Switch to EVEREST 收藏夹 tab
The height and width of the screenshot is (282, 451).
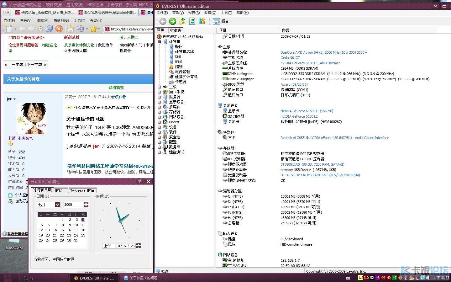point(176,30)
